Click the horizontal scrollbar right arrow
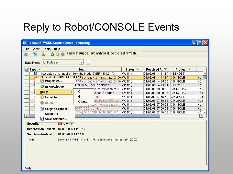The height and width of the screenshot is (174, 233). [x=201, y=116]
